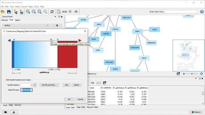The height and width of the screenshot is (115, 205).
Task: Open the cloud icon in status bar
Action: point(5,112)
